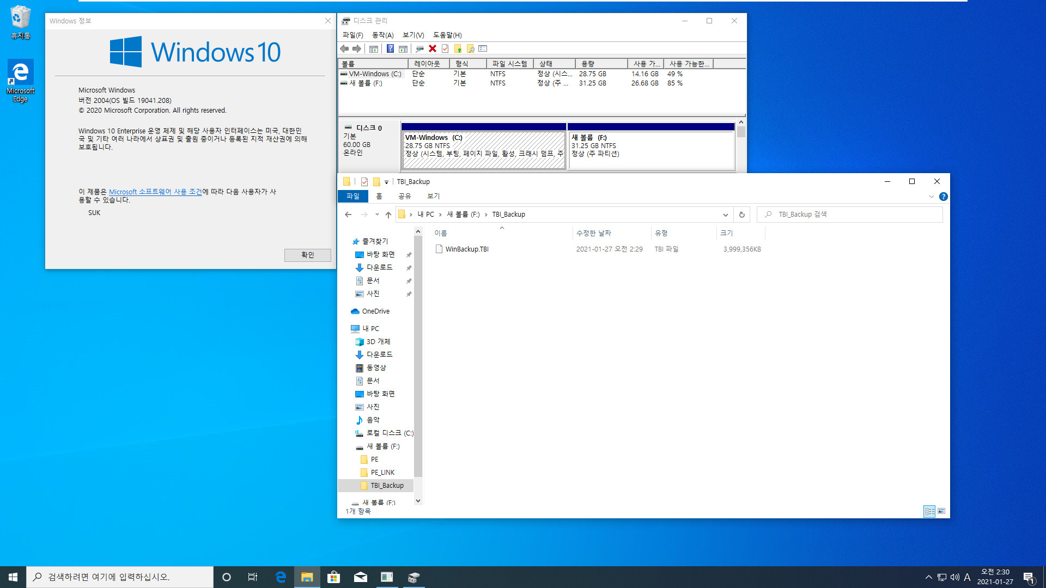Click the taskbar search input field
The image size is (1046, 588).
120,577
